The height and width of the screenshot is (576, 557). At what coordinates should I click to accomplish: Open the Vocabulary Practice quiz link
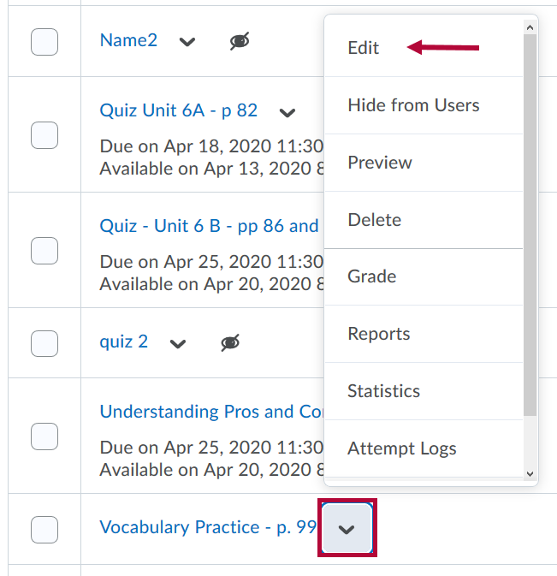(208, 527)
